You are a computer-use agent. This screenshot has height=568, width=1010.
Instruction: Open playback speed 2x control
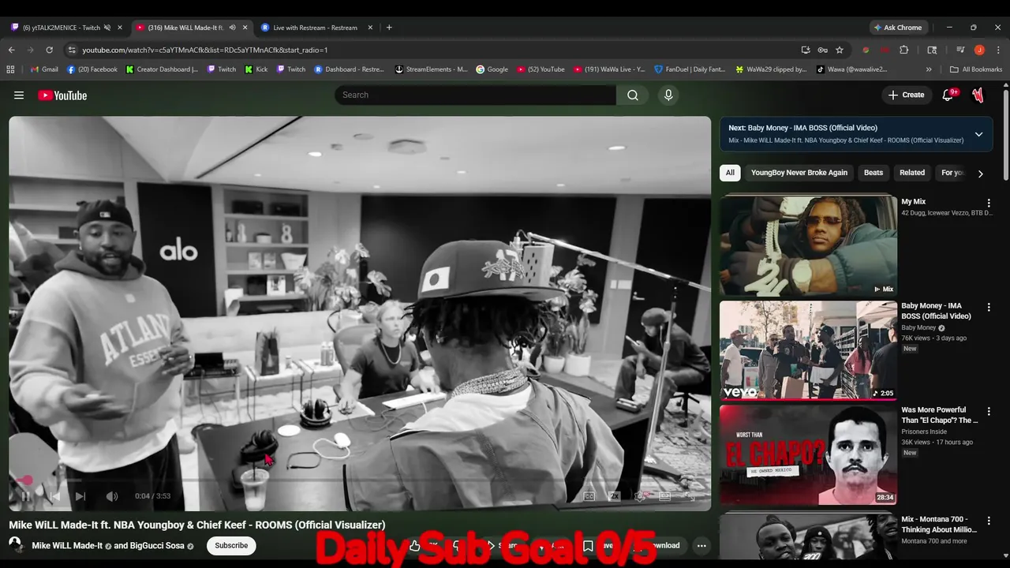614,496
